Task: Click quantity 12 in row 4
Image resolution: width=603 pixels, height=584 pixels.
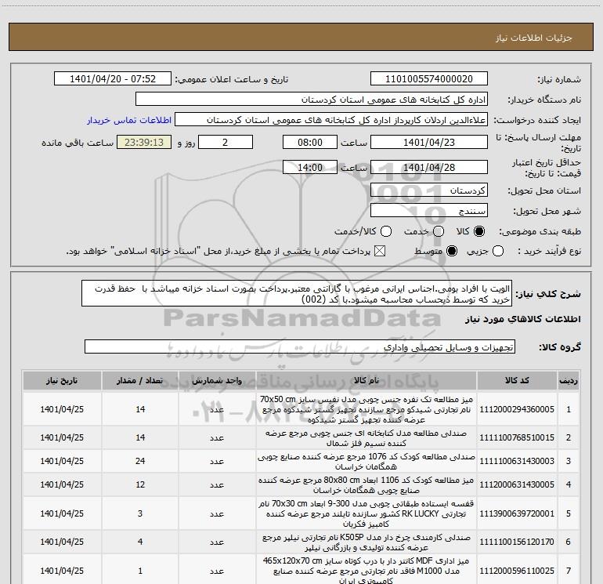Action: [x=140, y=484]
